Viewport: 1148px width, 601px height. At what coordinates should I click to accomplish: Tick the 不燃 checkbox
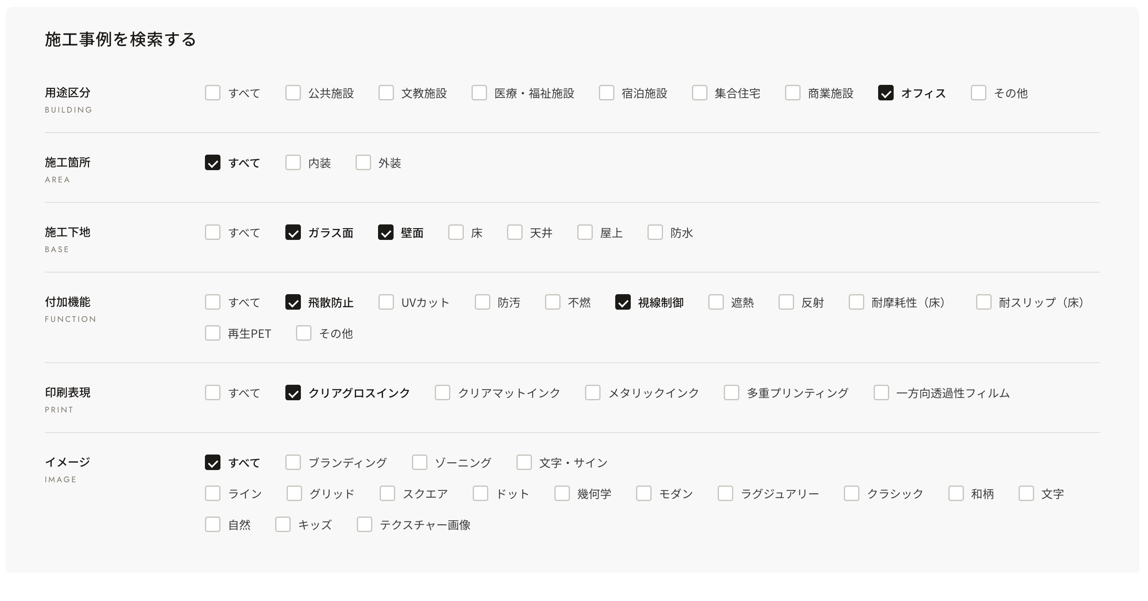(x=553, y=302)
